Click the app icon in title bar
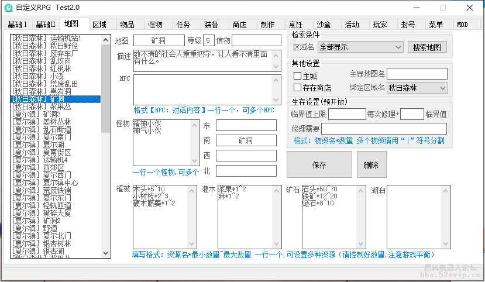This screenshot has height=282, width=485. pyautogui.click(x=9, y=8)
